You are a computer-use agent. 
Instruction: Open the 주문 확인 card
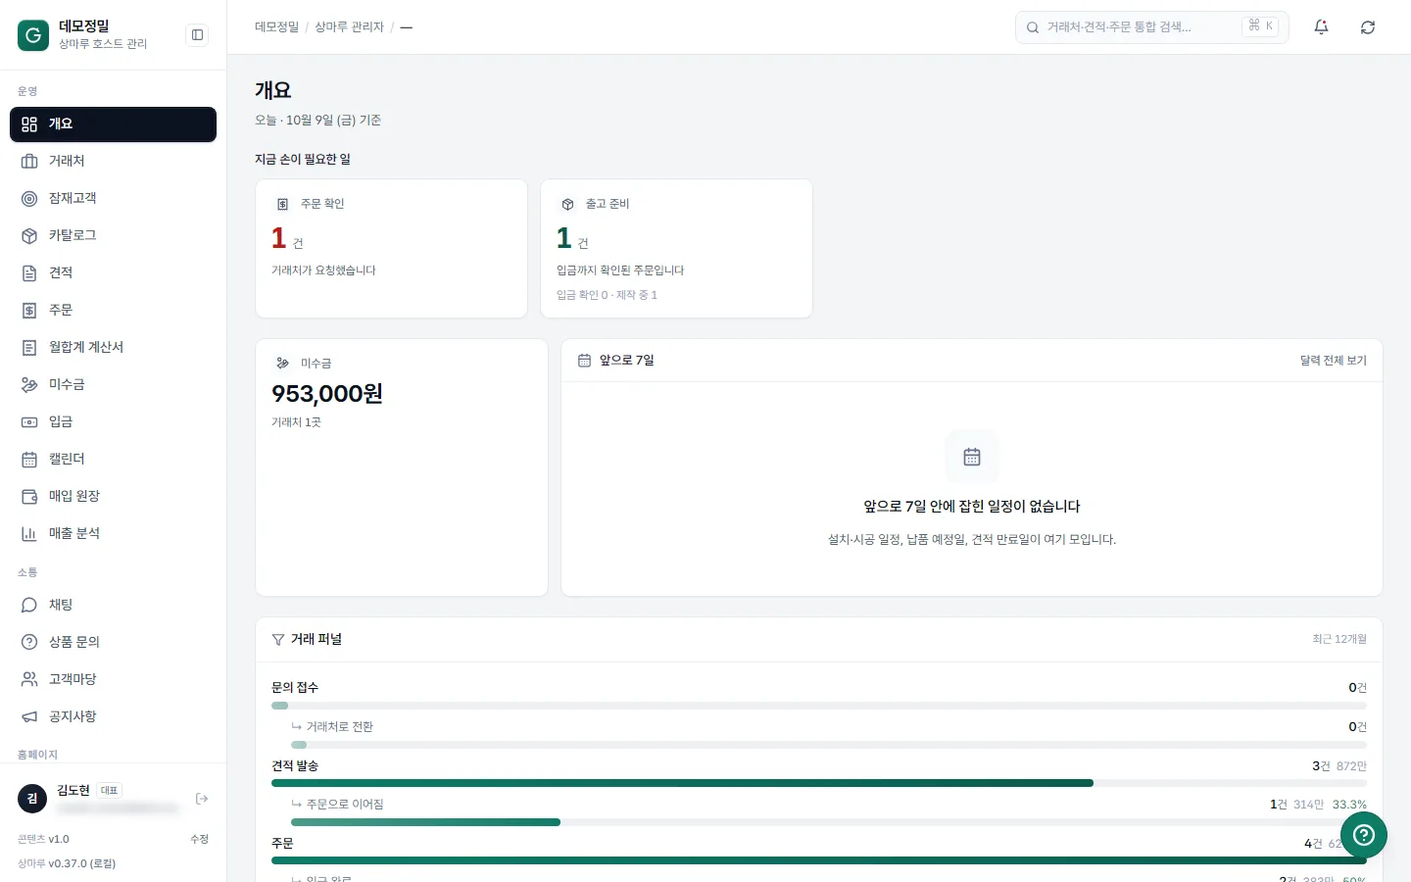(391, 248)
